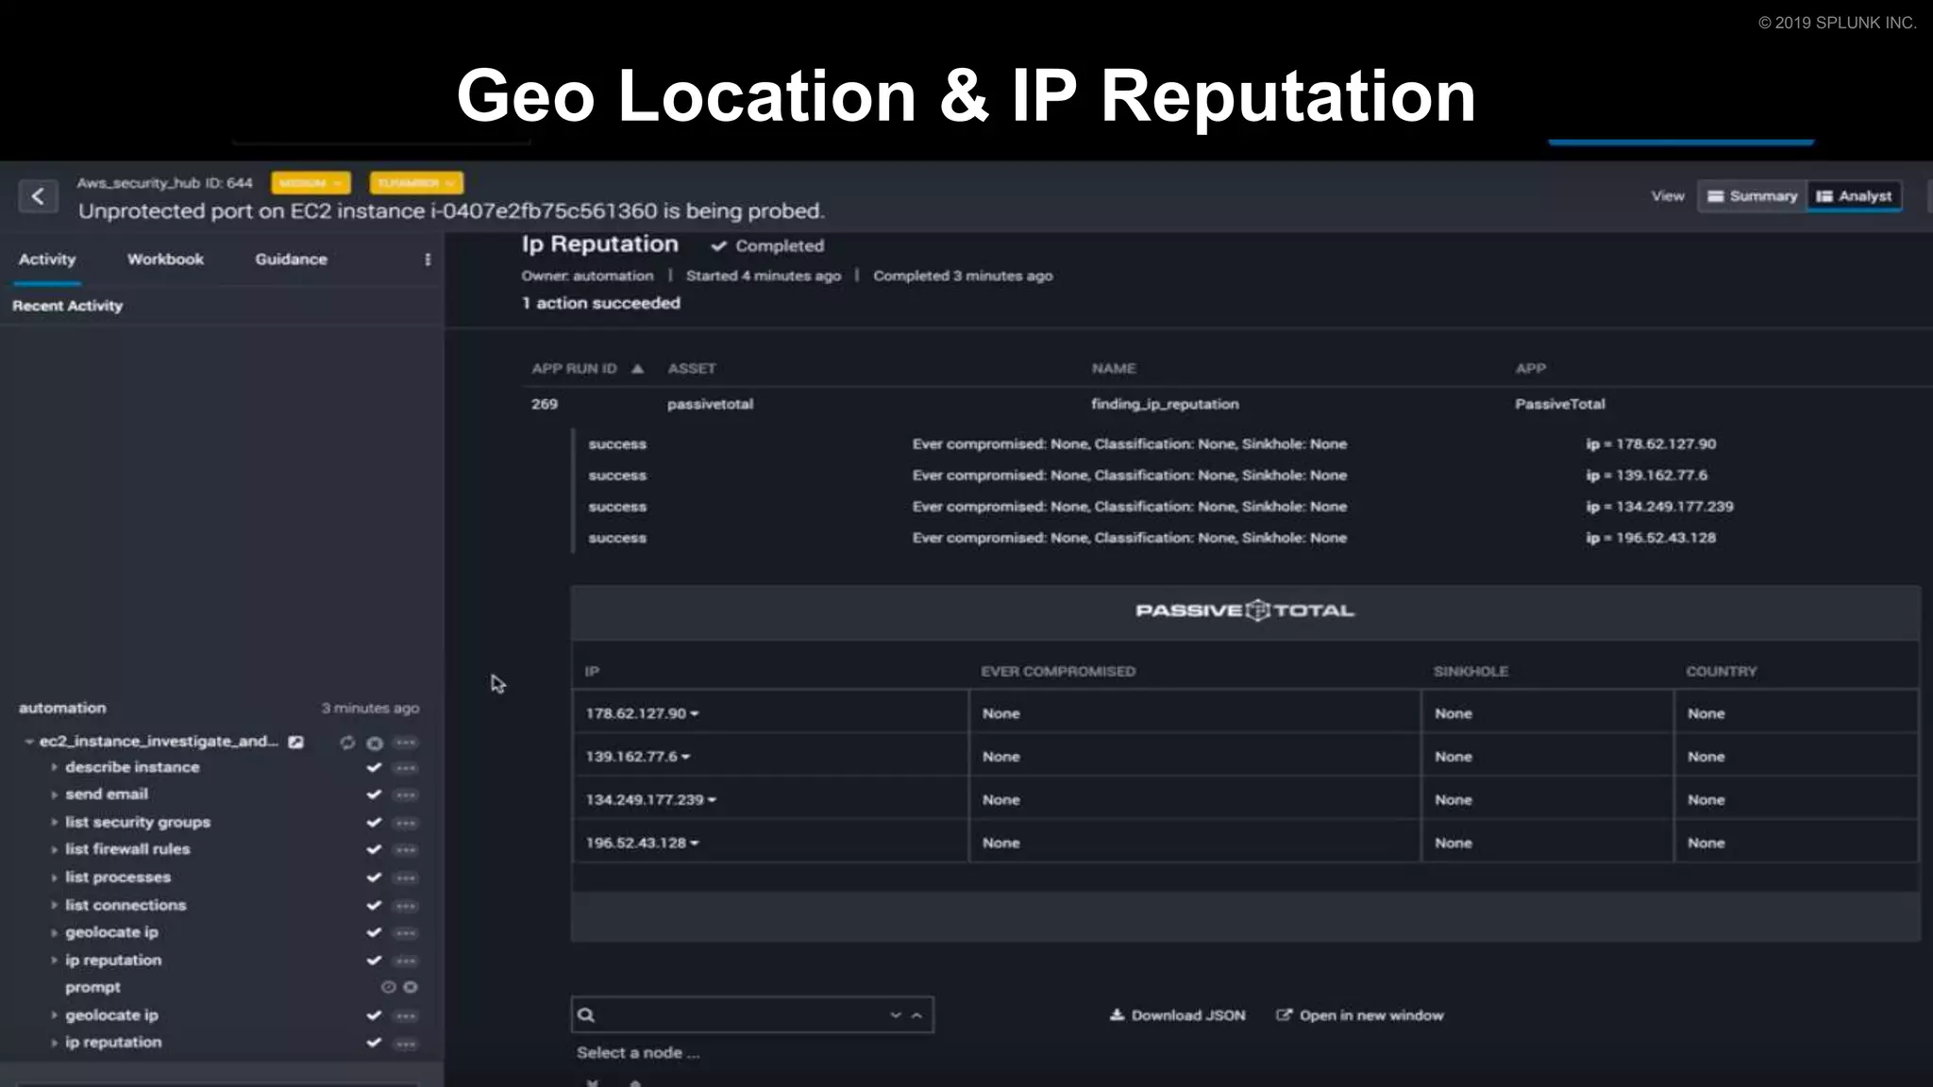Viewport: 1933px width, 1087px height.
Task: Click the passivetotal asset cell
Action: coord(710,404)
